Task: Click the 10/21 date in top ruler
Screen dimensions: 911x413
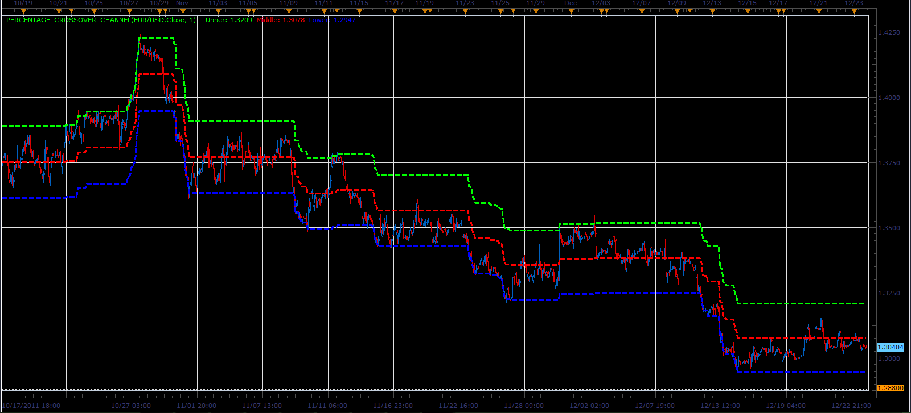Action: pyautogui.click(x=58, y=3)
